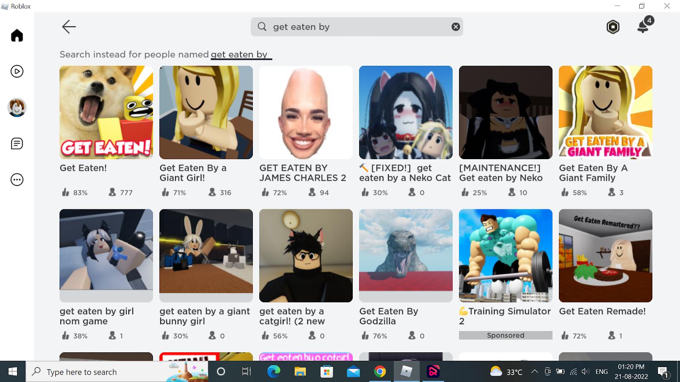
Task: Open the chat messages icon in sidebar
Action: point(17,143)
